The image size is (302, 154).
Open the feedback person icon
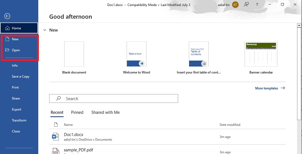click(x=247, y=5)
